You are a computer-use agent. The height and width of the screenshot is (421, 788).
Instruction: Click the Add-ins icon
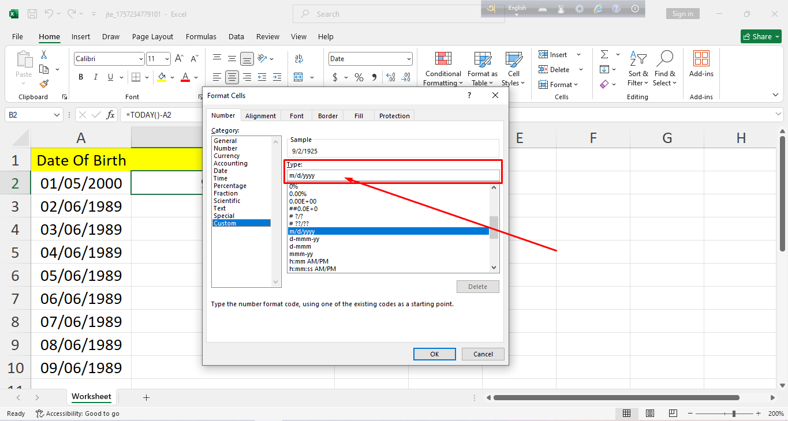(x=701, y=63)
